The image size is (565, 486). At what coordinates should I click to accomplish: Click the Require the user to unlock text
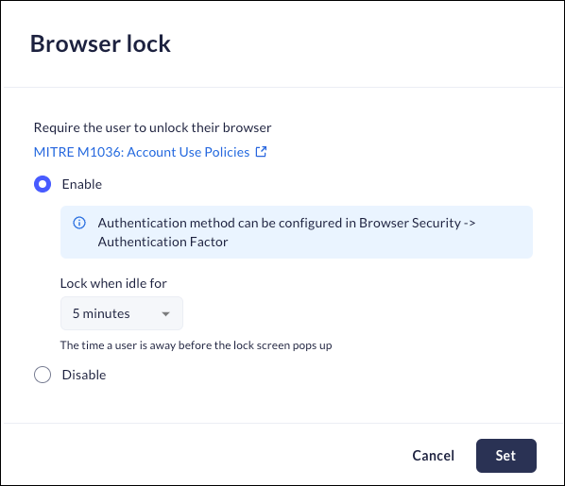[x=153, y=127]
